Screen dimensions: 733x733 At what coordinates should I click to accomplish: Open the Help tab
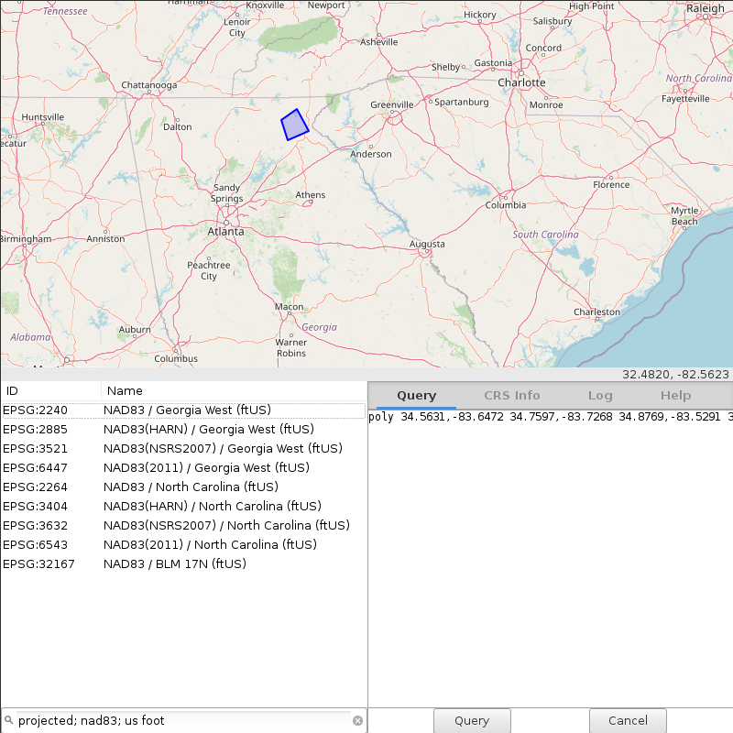pos(675,396)
